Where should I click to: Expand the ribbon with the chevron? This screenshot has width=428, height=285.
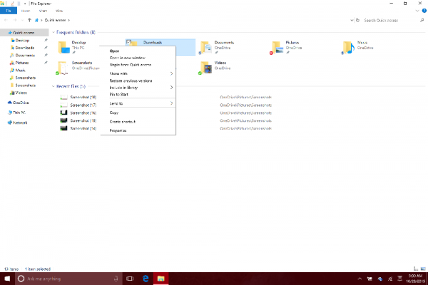[417, 11]
